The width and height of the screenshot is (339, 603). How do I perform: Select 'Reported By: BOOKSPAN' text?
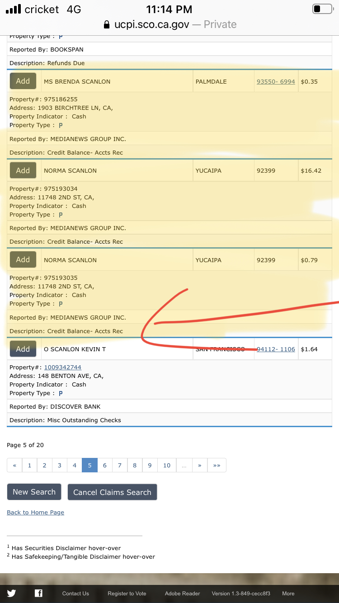point(47,50)
